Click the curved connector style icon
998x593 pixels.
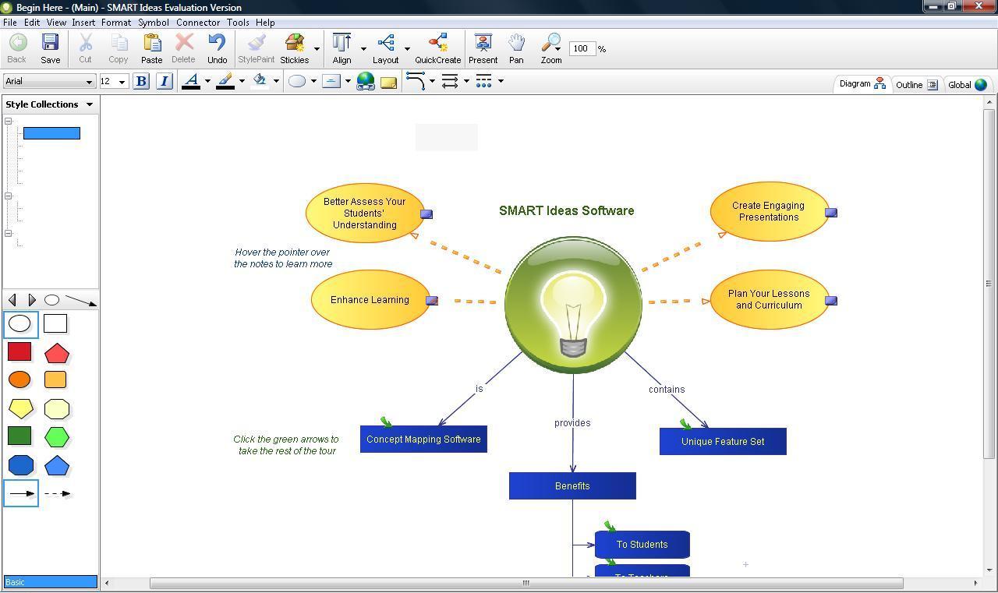click(x=416, y=81)
